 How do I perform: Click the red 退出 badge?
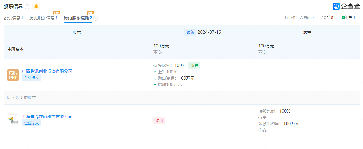[159, 120]
